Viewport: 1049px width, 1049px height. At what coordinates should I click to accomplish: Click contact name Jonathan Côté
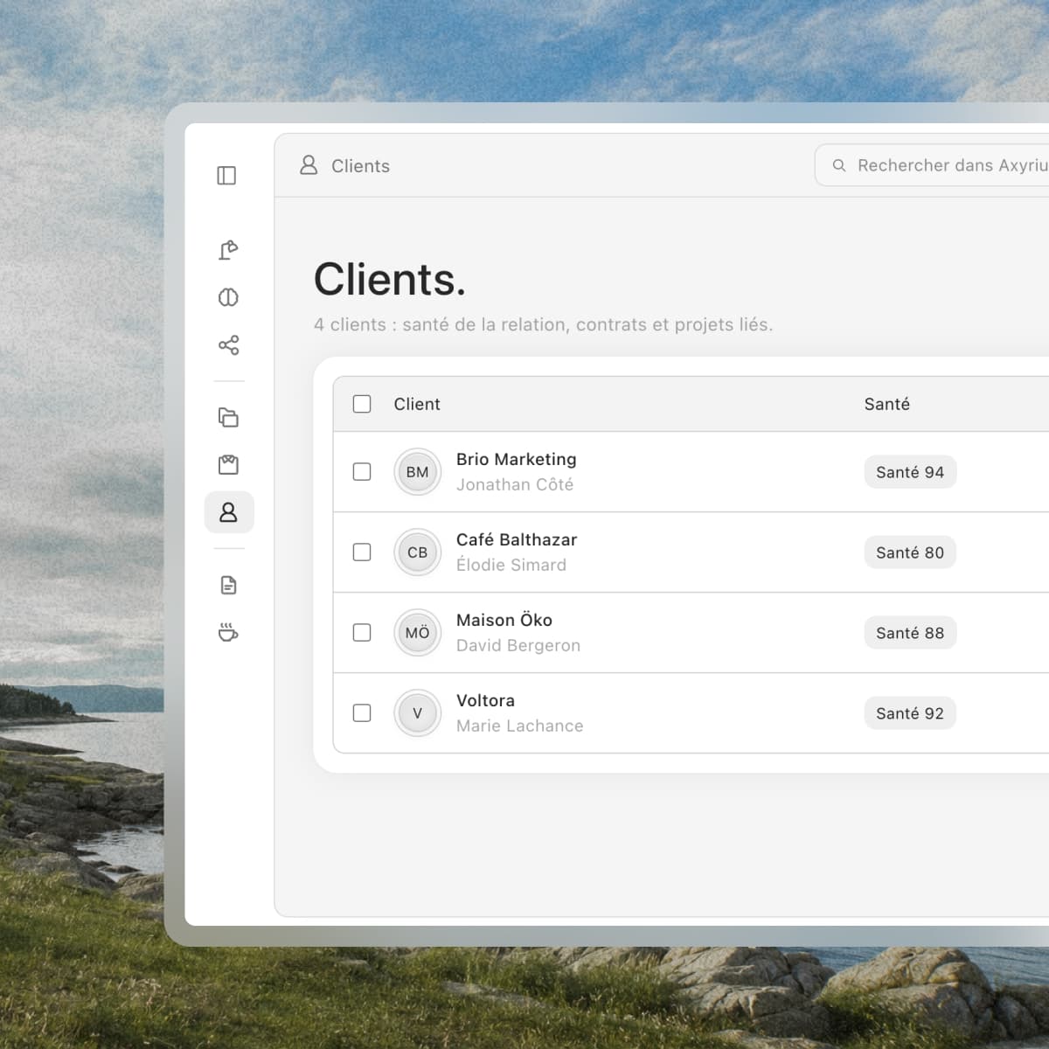click(x=515, y=484)
